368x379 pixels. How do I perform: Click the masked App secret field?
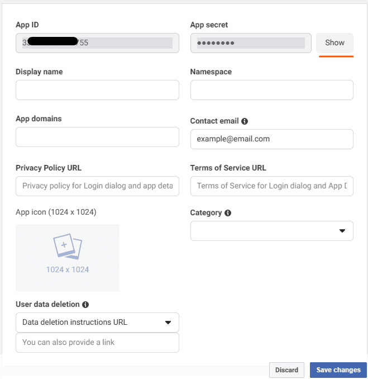[251, 43]
